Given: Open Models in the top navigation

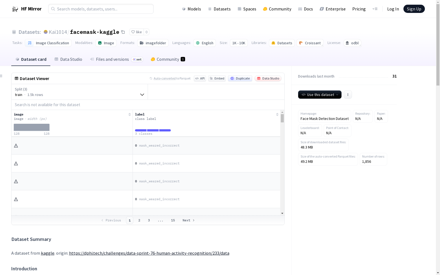Looking at the screenshot, I should coord(191,9).
